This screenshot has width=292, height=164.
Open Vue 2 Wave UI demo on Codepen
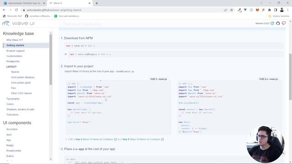(x=143, y=139)
